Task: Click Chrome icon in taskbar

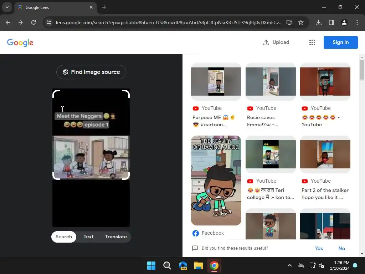Action: coord(214,265)
